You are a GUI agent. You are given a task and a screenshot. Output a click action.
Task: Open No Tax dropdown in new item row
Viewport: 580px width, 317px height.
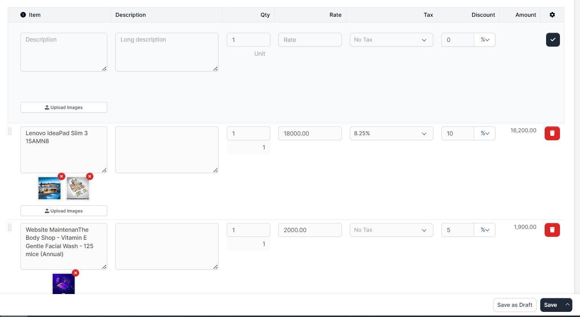coord(391,40)
